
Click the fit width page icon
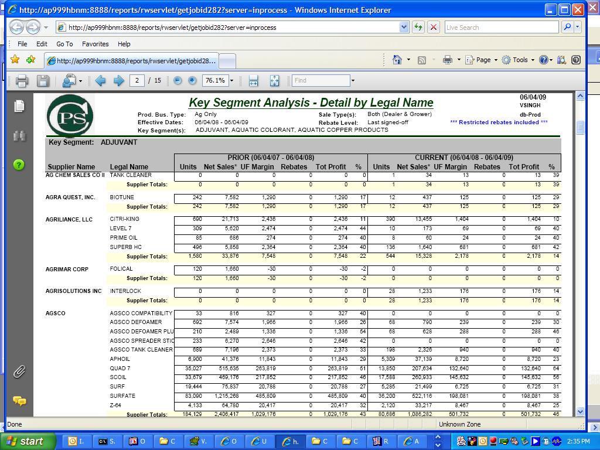point(253,81)
